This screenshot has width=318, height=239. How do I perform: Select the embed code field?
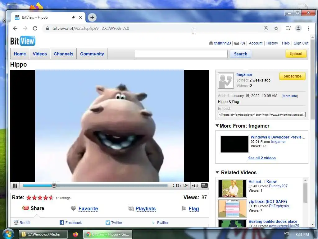click(261, 115)
